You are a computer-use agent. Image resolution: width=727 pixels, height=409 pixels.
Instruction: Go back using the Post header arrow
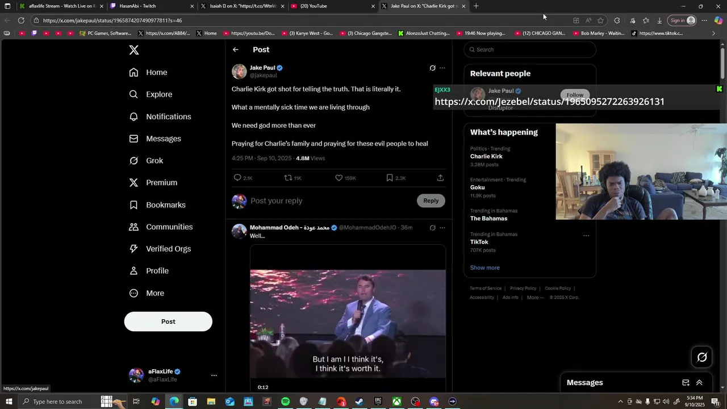(236, 50)
